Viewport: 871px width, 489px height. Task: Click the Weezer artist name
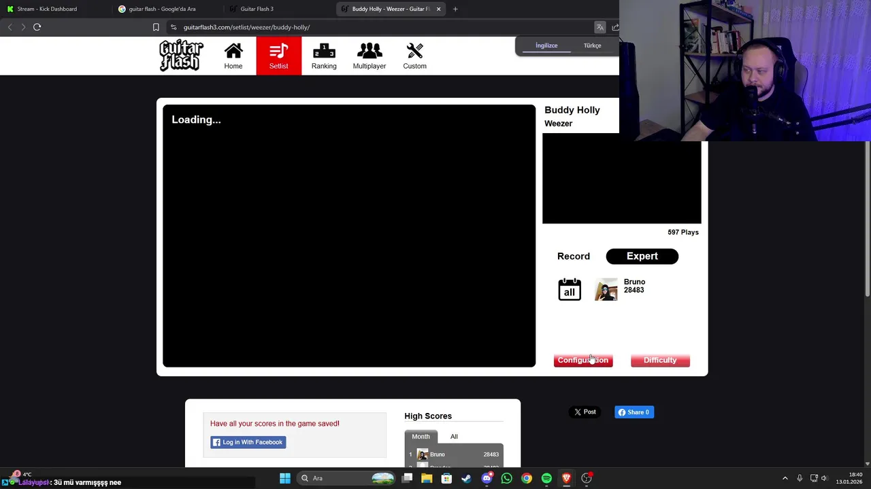(x=558, y=124)
